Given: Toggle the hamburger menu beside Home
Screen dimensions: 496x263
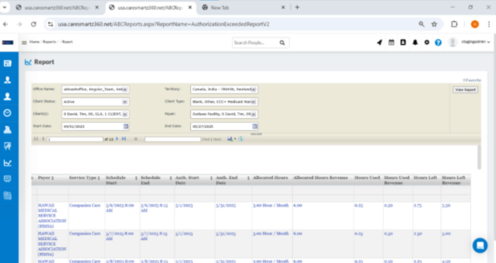Looking at the screenshot, I should tap(24, 42).
